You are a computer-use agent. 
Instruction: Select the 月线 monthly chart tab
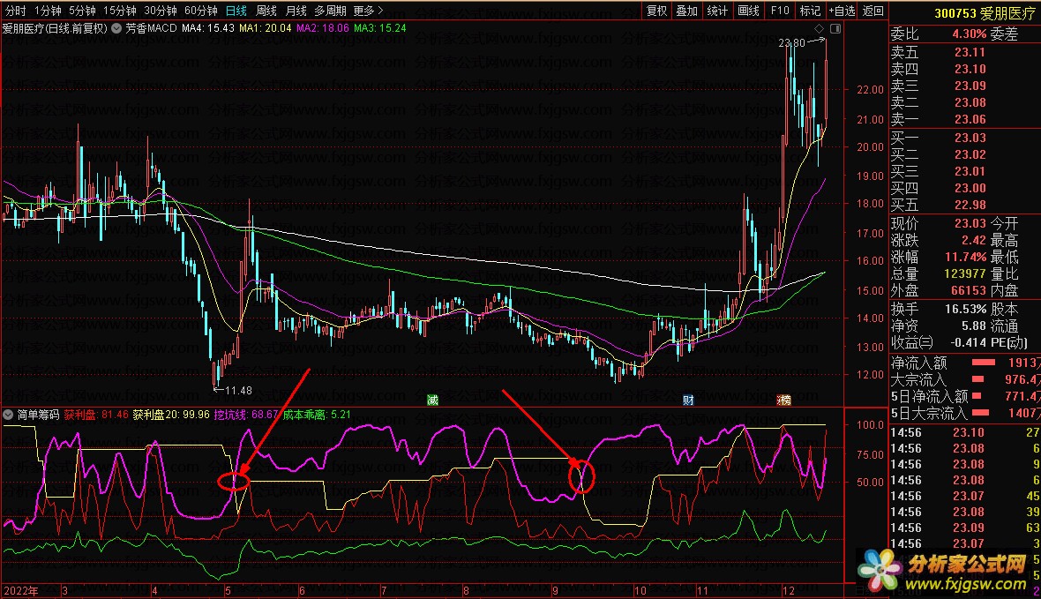tap(296, 11)
